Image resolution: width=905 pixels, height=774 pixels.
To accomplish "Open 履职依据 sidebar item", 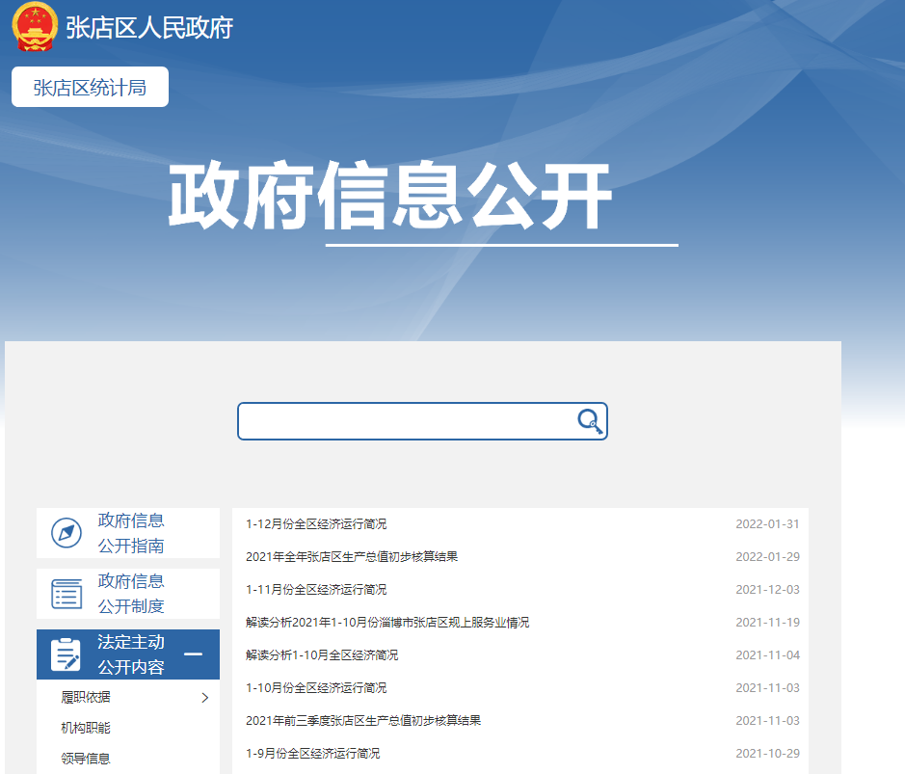I will [86, 698].
